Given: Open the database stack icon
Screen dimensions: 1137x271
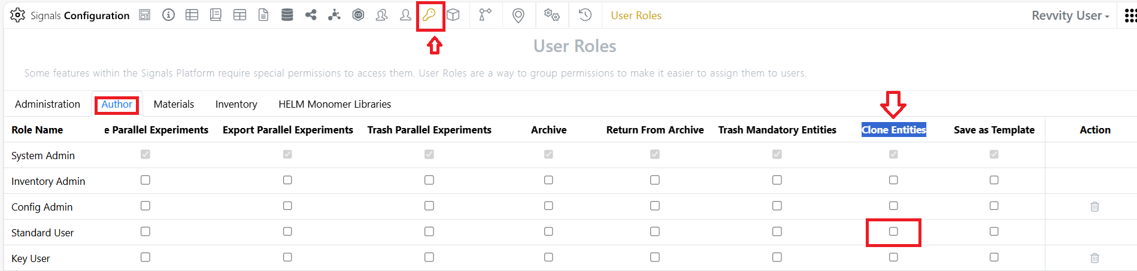Looking at the screenshot, I should (x=287, y=15).
